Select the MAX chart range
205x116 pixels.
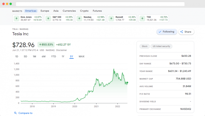coord(81,56)
